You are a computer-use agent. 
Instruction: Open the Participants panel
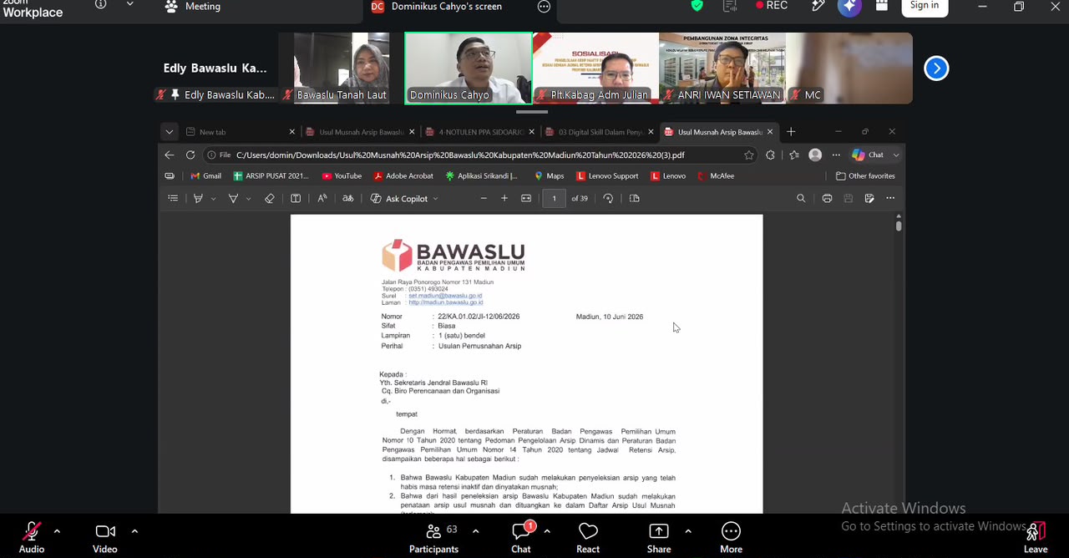coord(433,537)
